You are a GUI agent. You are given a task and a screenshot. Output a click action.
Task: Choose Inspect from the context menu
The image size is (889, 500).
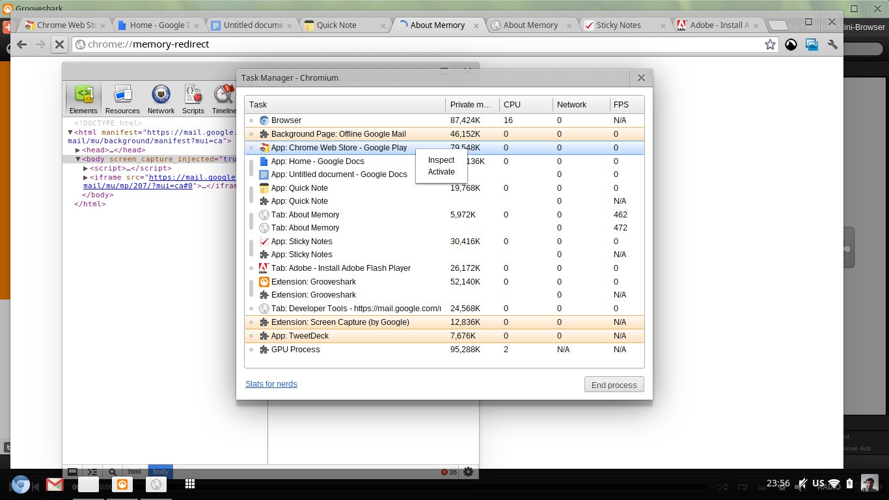coord(441,160)
